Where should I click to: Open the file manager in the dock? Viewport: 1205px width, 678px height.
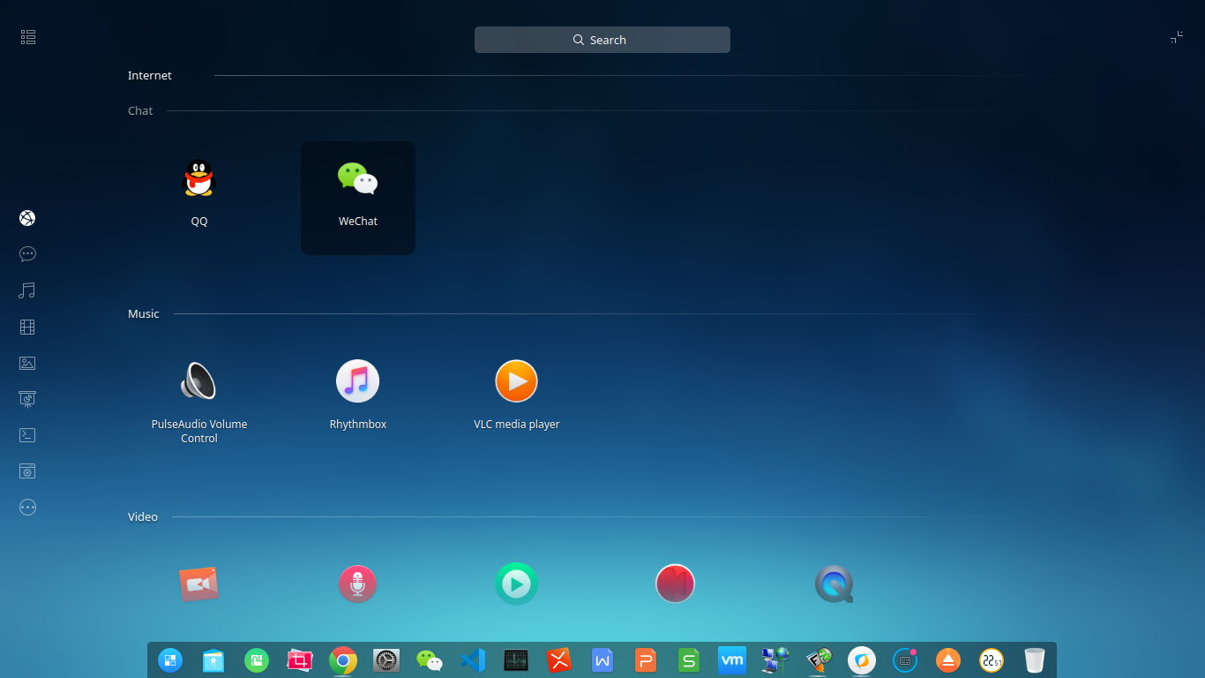(213, 659)
